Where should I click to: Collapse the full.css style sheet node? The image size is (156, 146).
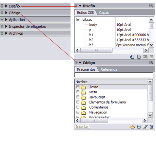(x=78, y=19)
